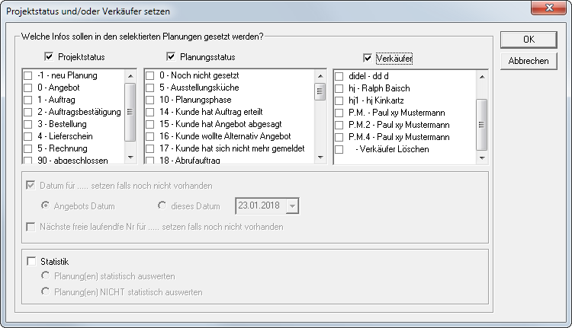Select '2 - Auftragsbestätigung' in project list
Viewport: 572px width, 328px height.
pyautogui.click(x=28, y=112)
